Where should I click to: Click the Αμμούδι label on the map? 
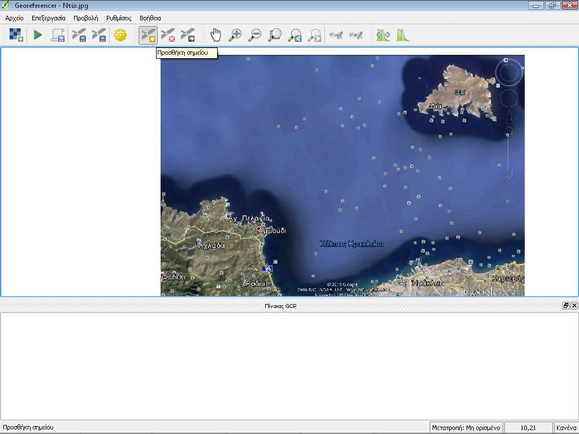tap(272, 231)
